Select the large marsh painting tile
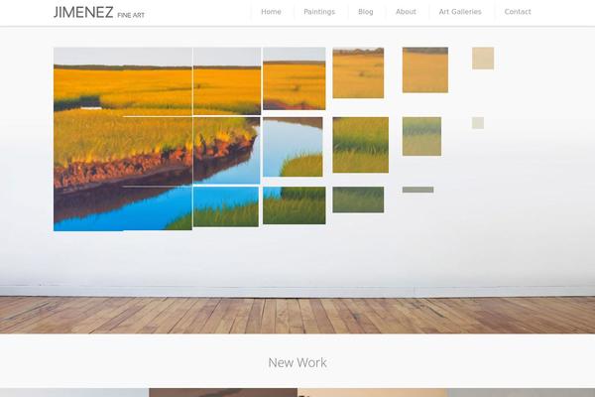The height and width of the screenshot is (397, 595). (123, 139)
